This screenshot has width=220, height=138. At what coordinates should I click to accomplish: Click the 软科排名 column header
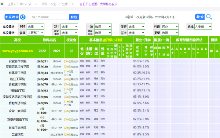pyautogui.click(x=49, y=40)
